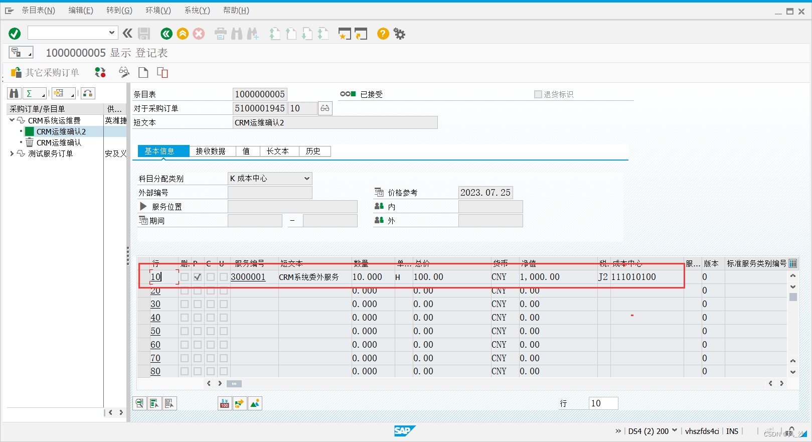812x442 pixels.
Task: Open the DS4 (2) 200 system dropdown
Action: coord(674,430)
